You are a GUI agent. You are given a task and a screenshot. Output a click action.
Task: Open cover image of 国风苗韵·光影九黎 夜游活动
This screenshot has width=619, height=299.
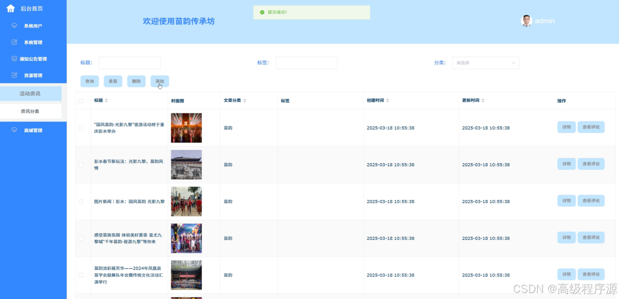186,128
